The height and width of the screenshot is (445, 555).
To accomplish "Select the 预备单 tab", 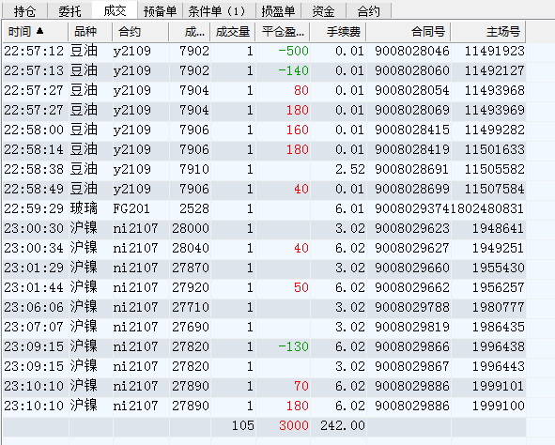I will [160, 10].
